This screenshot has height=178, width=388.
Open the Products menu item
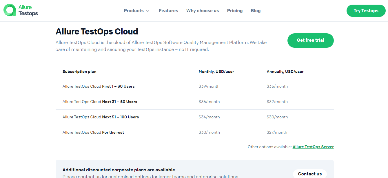click(x=134, y=11)
